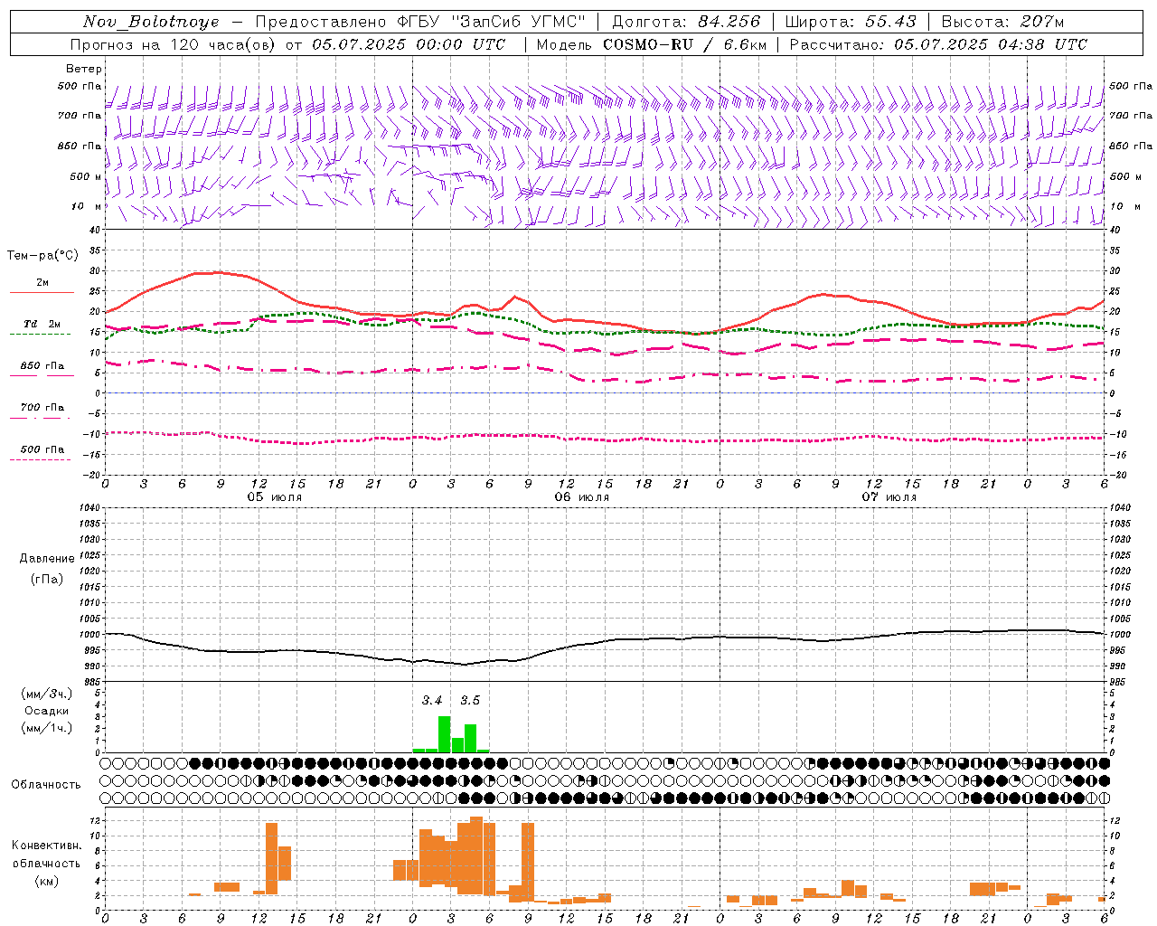The image size is (1157, 926).
Task: Click the 'Высота: 207м' elevation value
Action: point(1002,22)
